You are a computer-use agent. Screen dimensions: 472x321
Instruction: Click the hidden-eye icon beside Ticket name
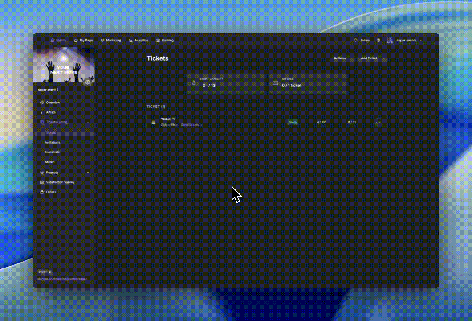pos(174,119)
